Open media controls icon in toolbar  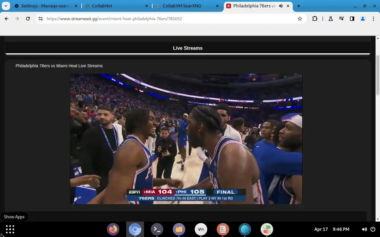click(341, 19)
